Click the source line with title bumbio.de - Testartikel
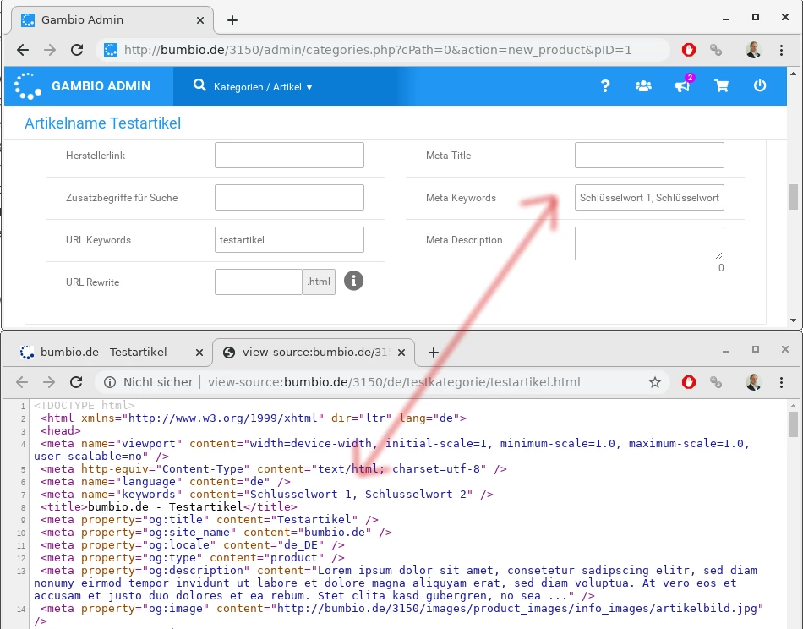Screen dimensions: 803x629 click(168, 507)
